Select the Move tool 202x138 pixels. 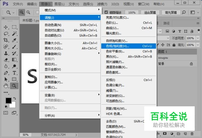click(x=6, y=27)
